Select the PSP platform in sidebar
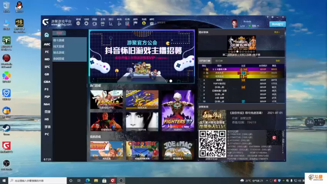This screenshot has height=184, width=327. tap(47, 97)
